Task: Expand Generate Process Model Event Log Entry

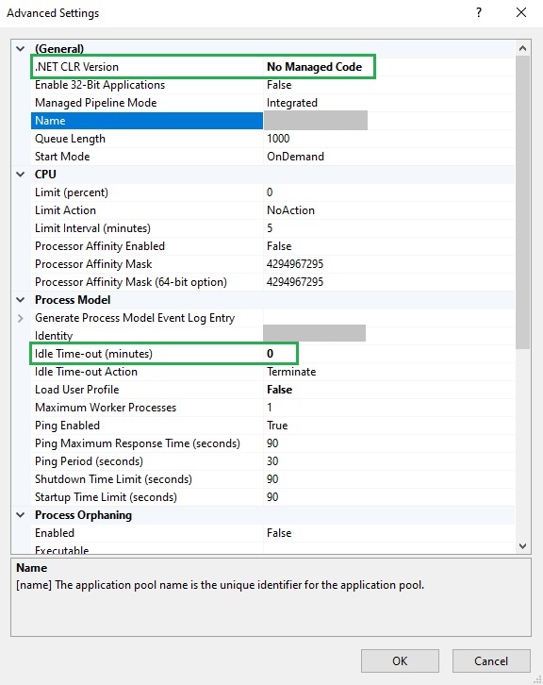Action: (20, 318)
